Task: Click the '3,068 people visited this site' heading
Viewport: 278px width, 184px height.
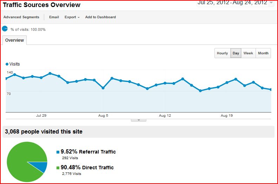Action: click(44, 131)
